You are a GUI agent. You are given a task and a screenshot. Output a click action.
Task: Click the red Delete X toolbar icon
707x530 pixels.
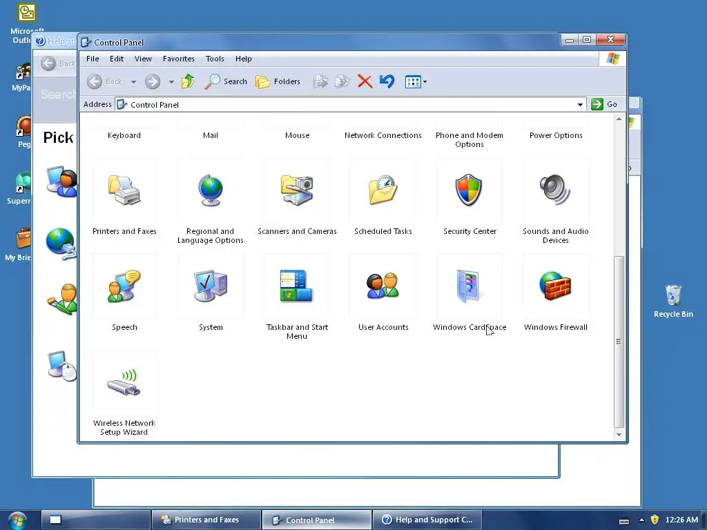[x=365, y=81]
